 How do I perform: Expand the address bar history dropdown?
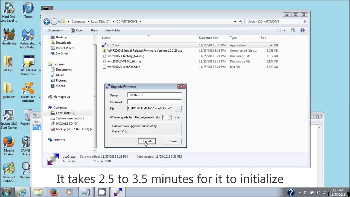coord(235,22)
